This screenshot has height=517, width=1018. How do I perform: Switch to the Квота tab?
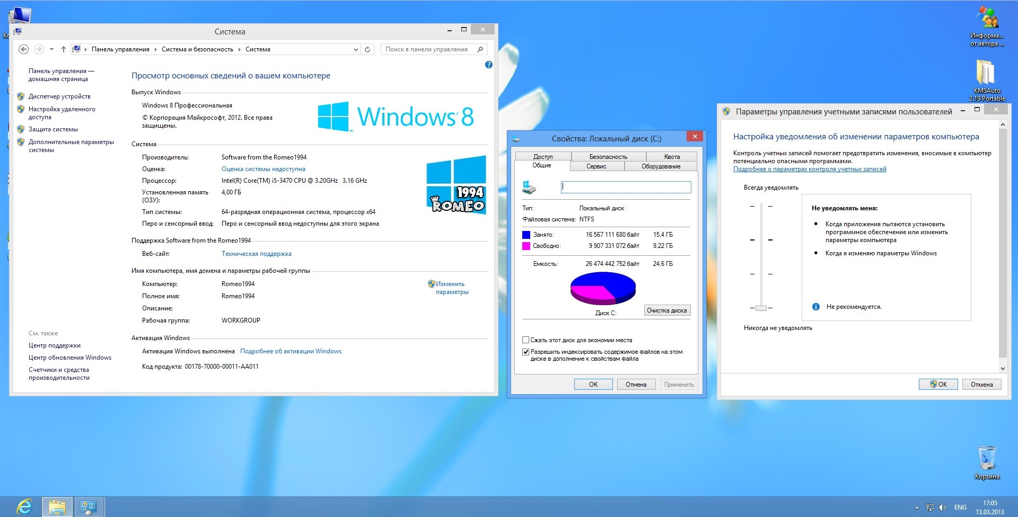pos(672,157)
